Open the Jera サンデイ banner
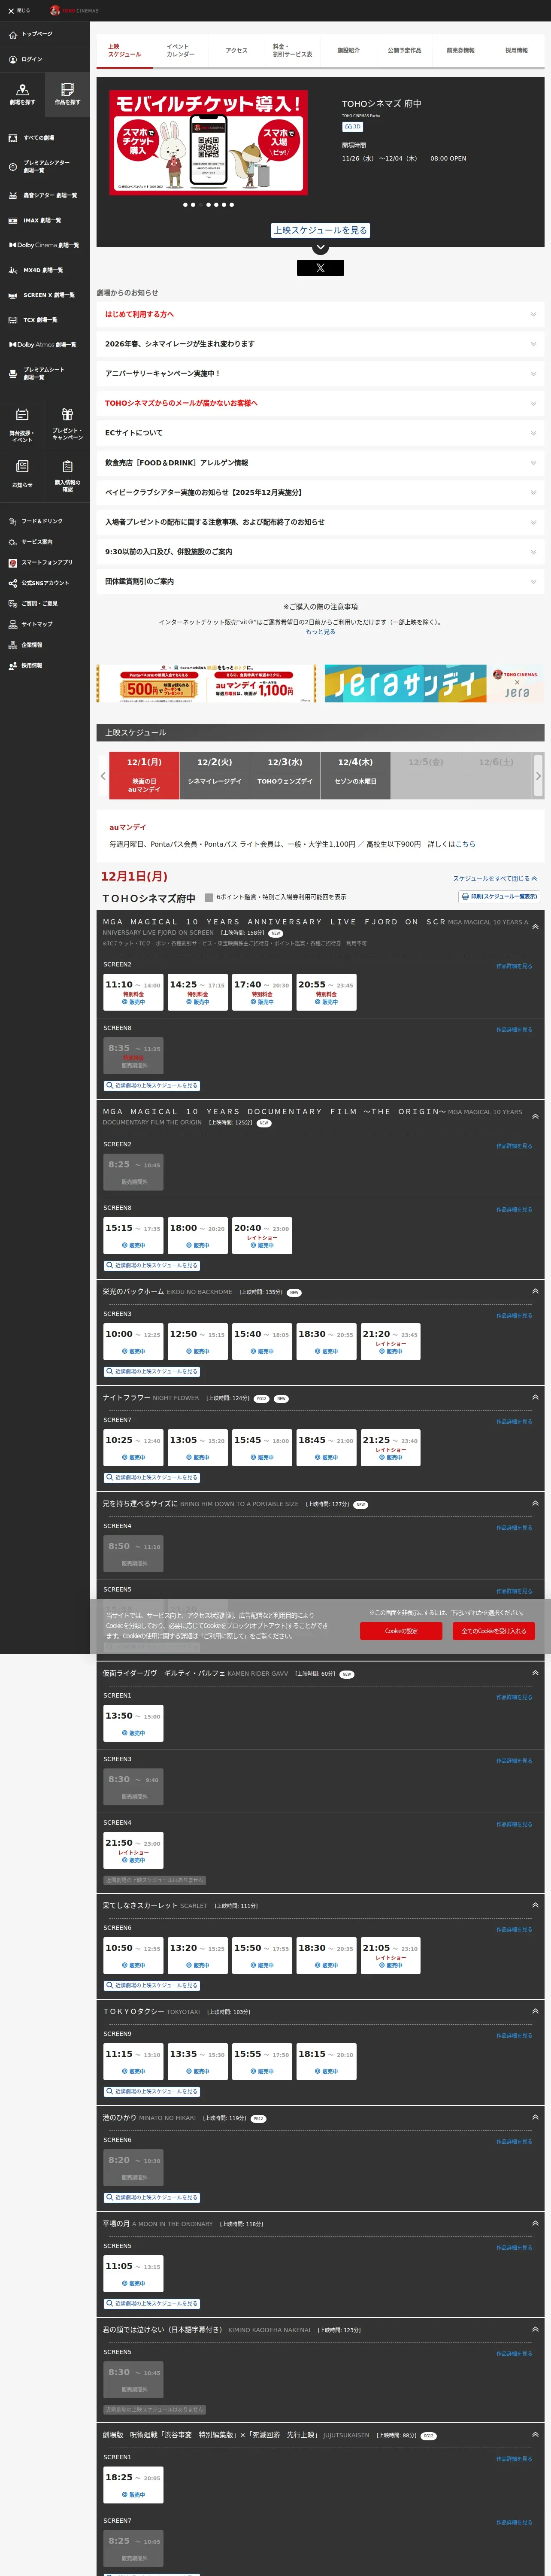551x2576 pixels. click(x=434, y=683)
